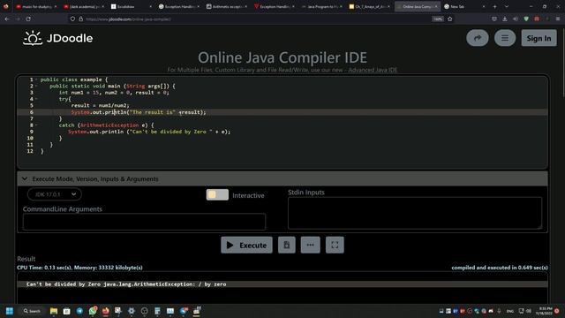Image resolution: width=565 pixels, height=318 pixels.
Task: Click the JDoodle logo
Action: pyautogui.click(x=58, y=38)
